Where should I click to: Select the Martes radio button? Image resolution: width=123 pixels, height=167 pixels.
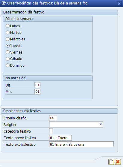point(7,33)
